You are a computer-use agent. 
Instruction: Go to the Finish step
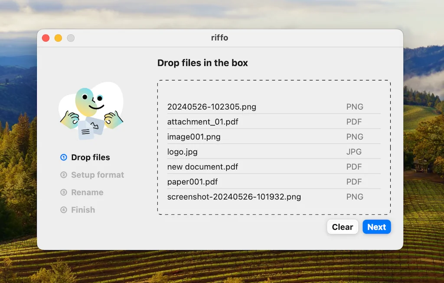click(x=83, y=210)
